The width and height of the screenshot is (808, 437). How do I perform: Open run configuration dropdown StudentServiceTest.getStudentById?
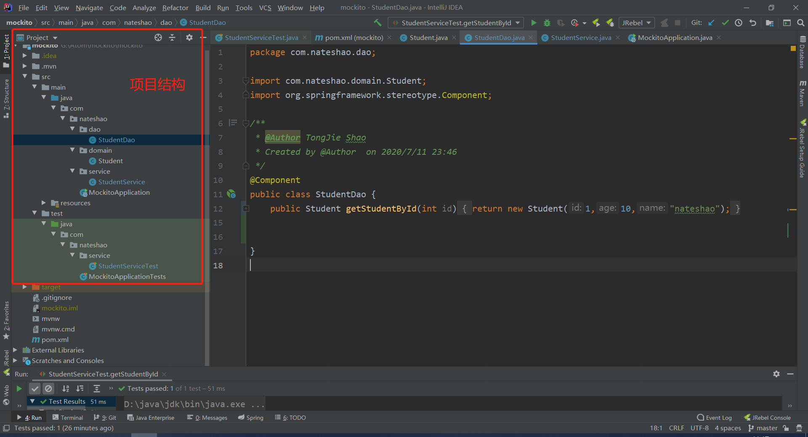tap(456, 23)
